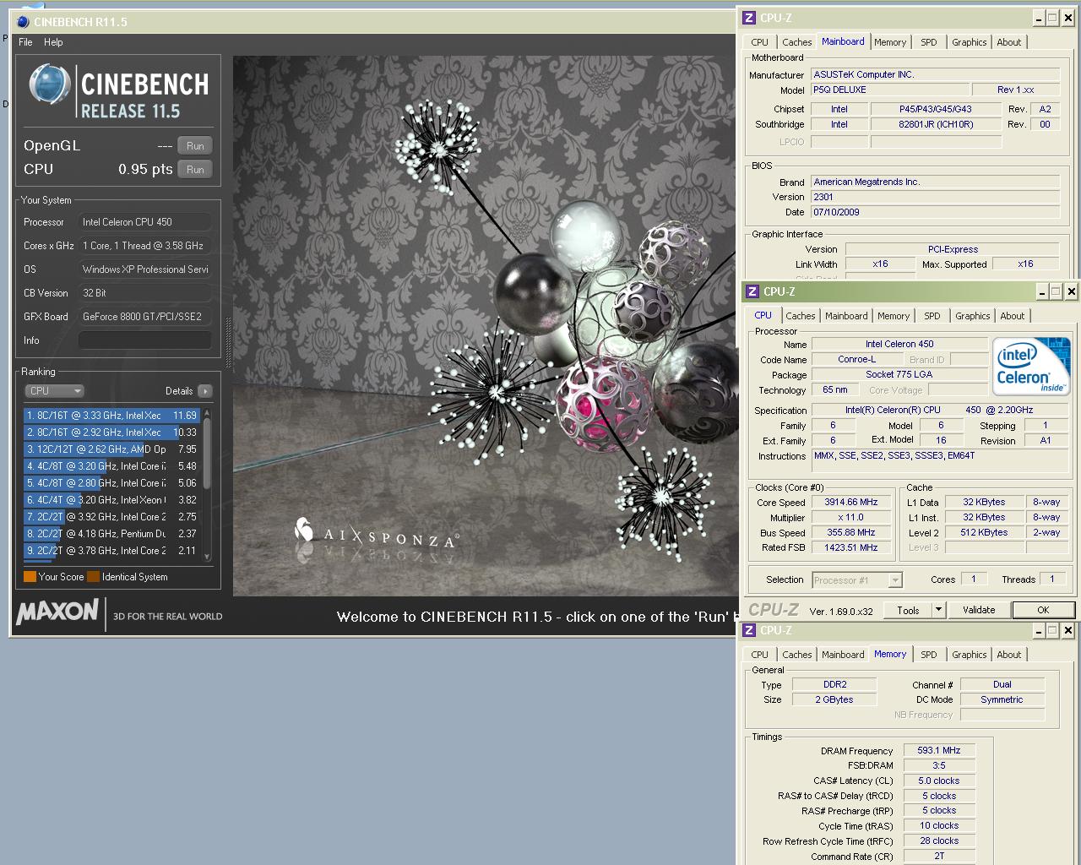Expand ranking Details arrow button

coord(204,391)
